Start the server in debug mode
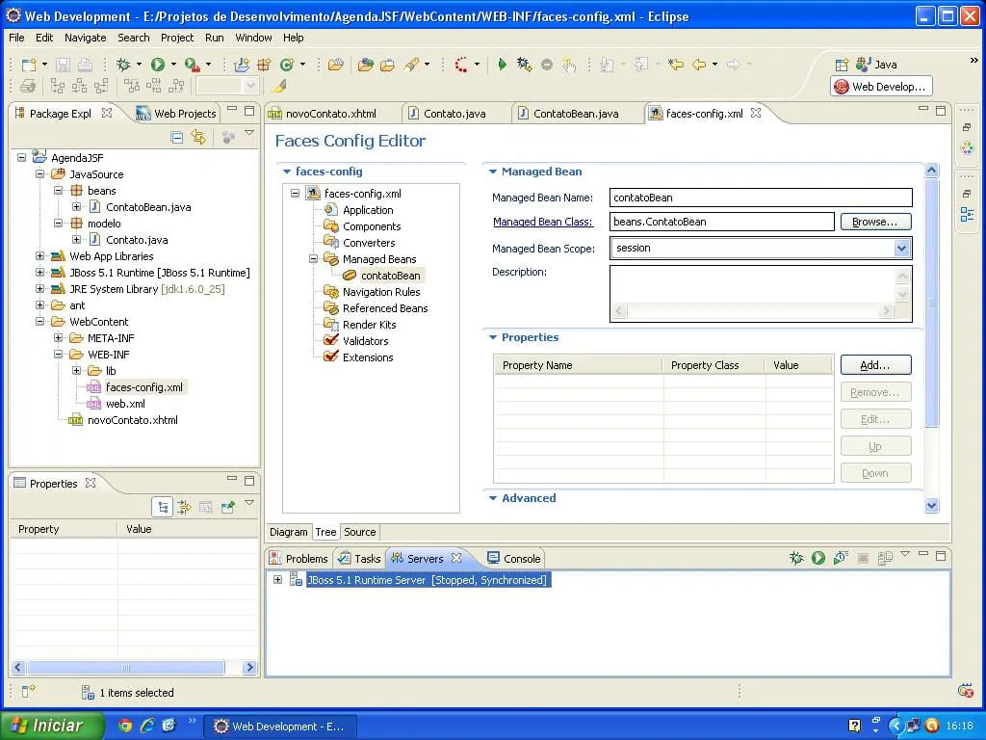 click(x=796, y=558)
